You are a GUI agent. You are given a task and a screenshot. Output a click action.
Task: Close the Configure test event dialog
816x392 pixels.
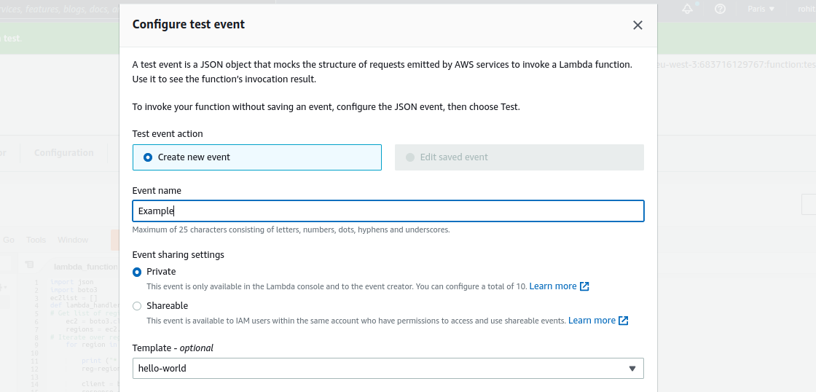point(637,25)
